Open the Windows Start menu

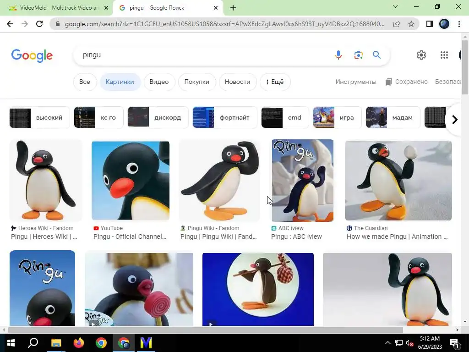click(11, 343)
